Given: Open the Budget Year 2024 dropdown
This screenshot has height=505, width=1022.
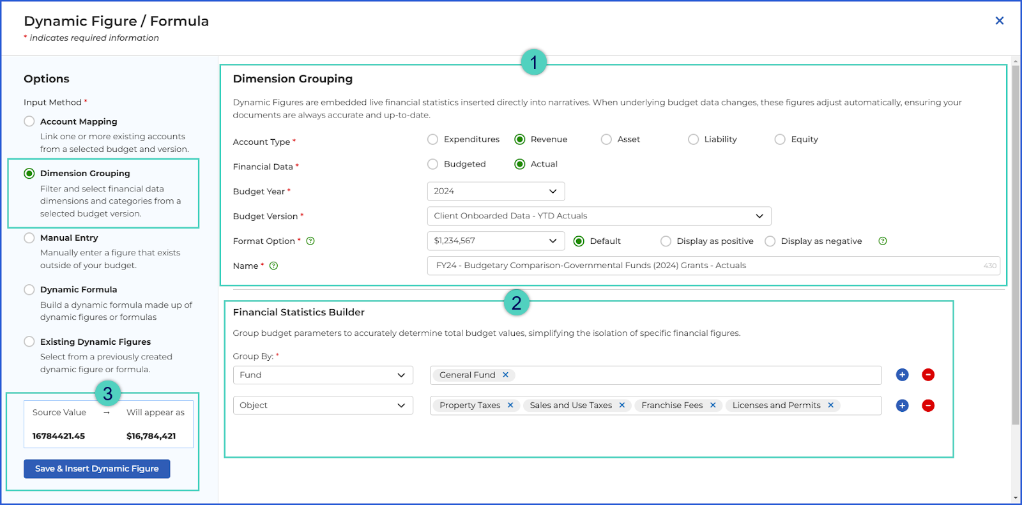Looking at the screenshot, I should tap(496, 191).
